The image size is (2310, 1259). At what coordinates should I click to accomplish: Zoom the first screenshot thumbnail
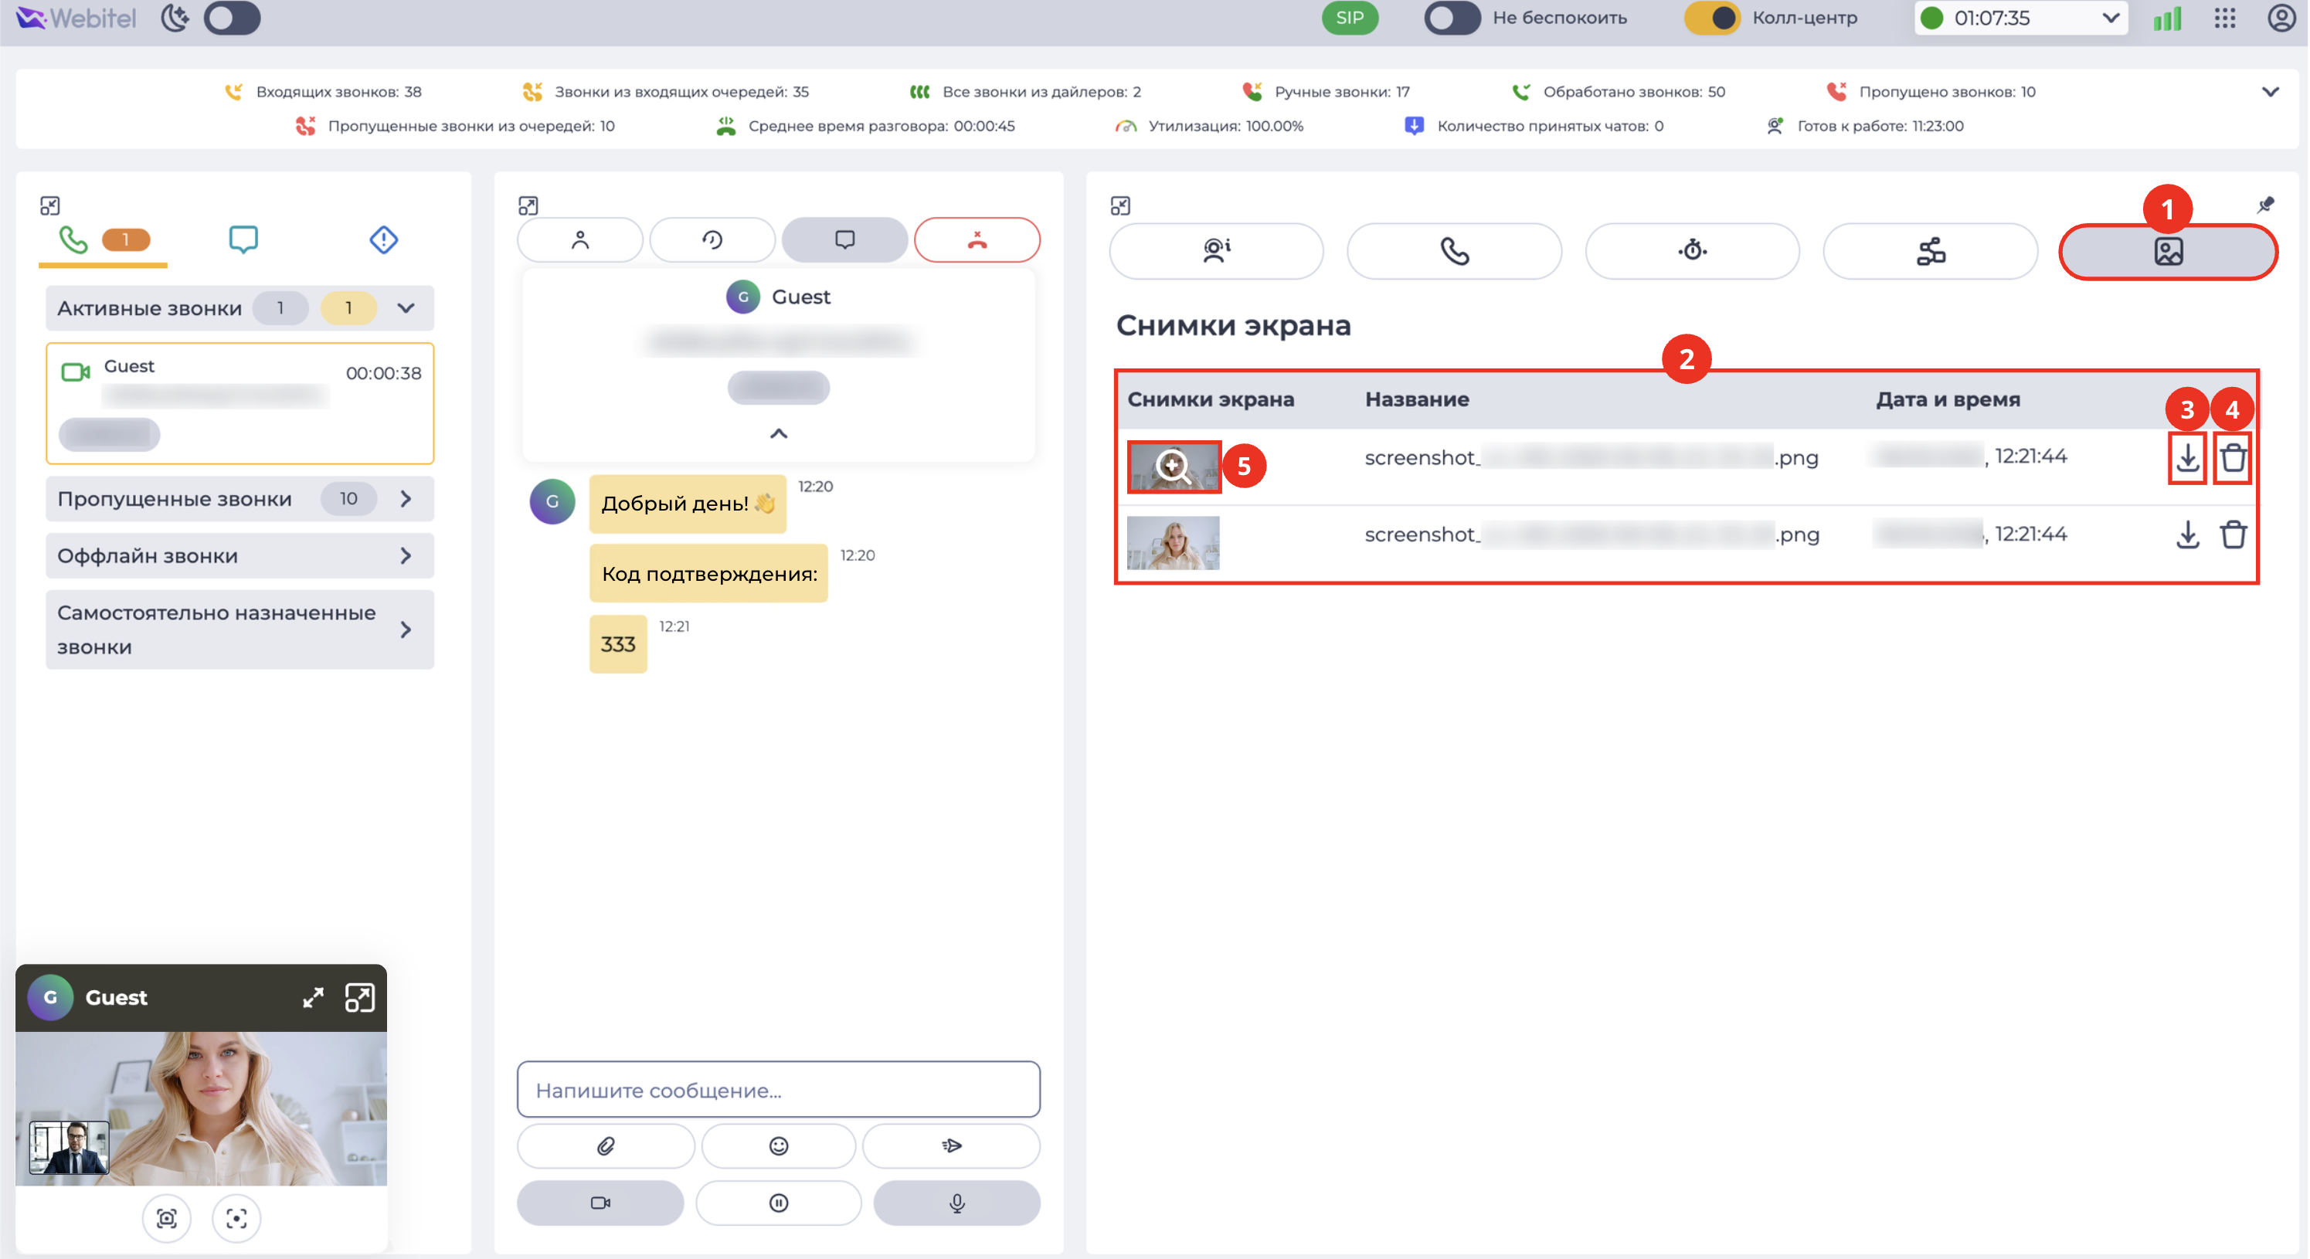coord(1173,467)
